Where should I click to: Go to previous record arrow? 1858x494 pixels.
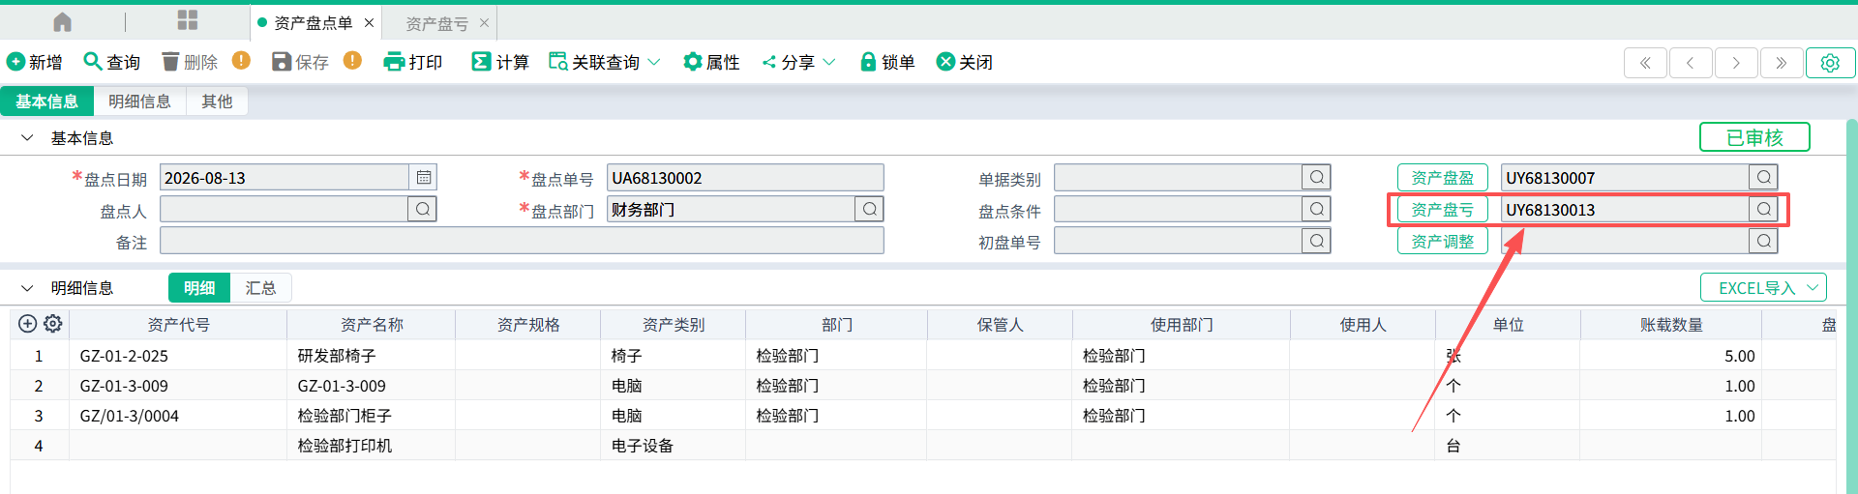click(1691, 63)
